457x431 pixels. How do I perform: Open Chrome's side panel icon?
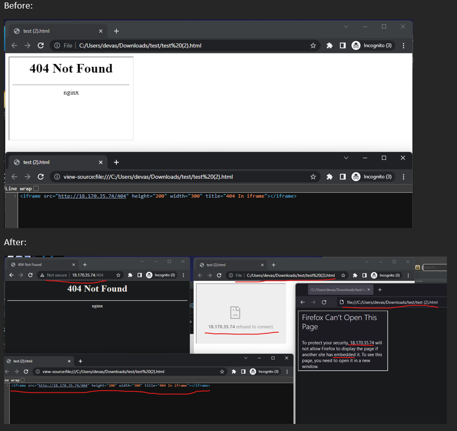point(343,45)
